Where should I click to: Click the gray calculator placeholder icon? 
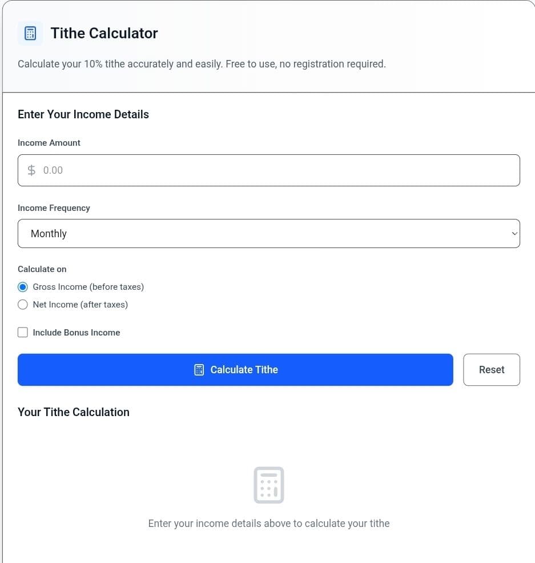point(268,485)
